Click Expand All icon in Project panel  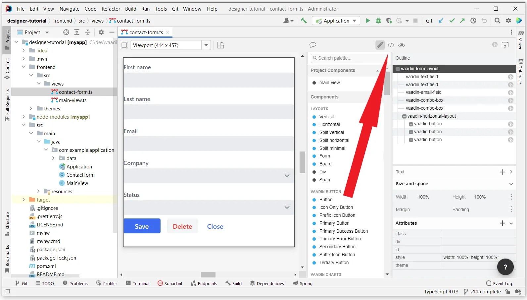[77, 32]
